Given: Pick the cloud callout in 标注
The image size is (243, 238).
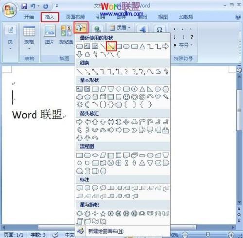Looking at the screenshot, I should coord(103,188).
